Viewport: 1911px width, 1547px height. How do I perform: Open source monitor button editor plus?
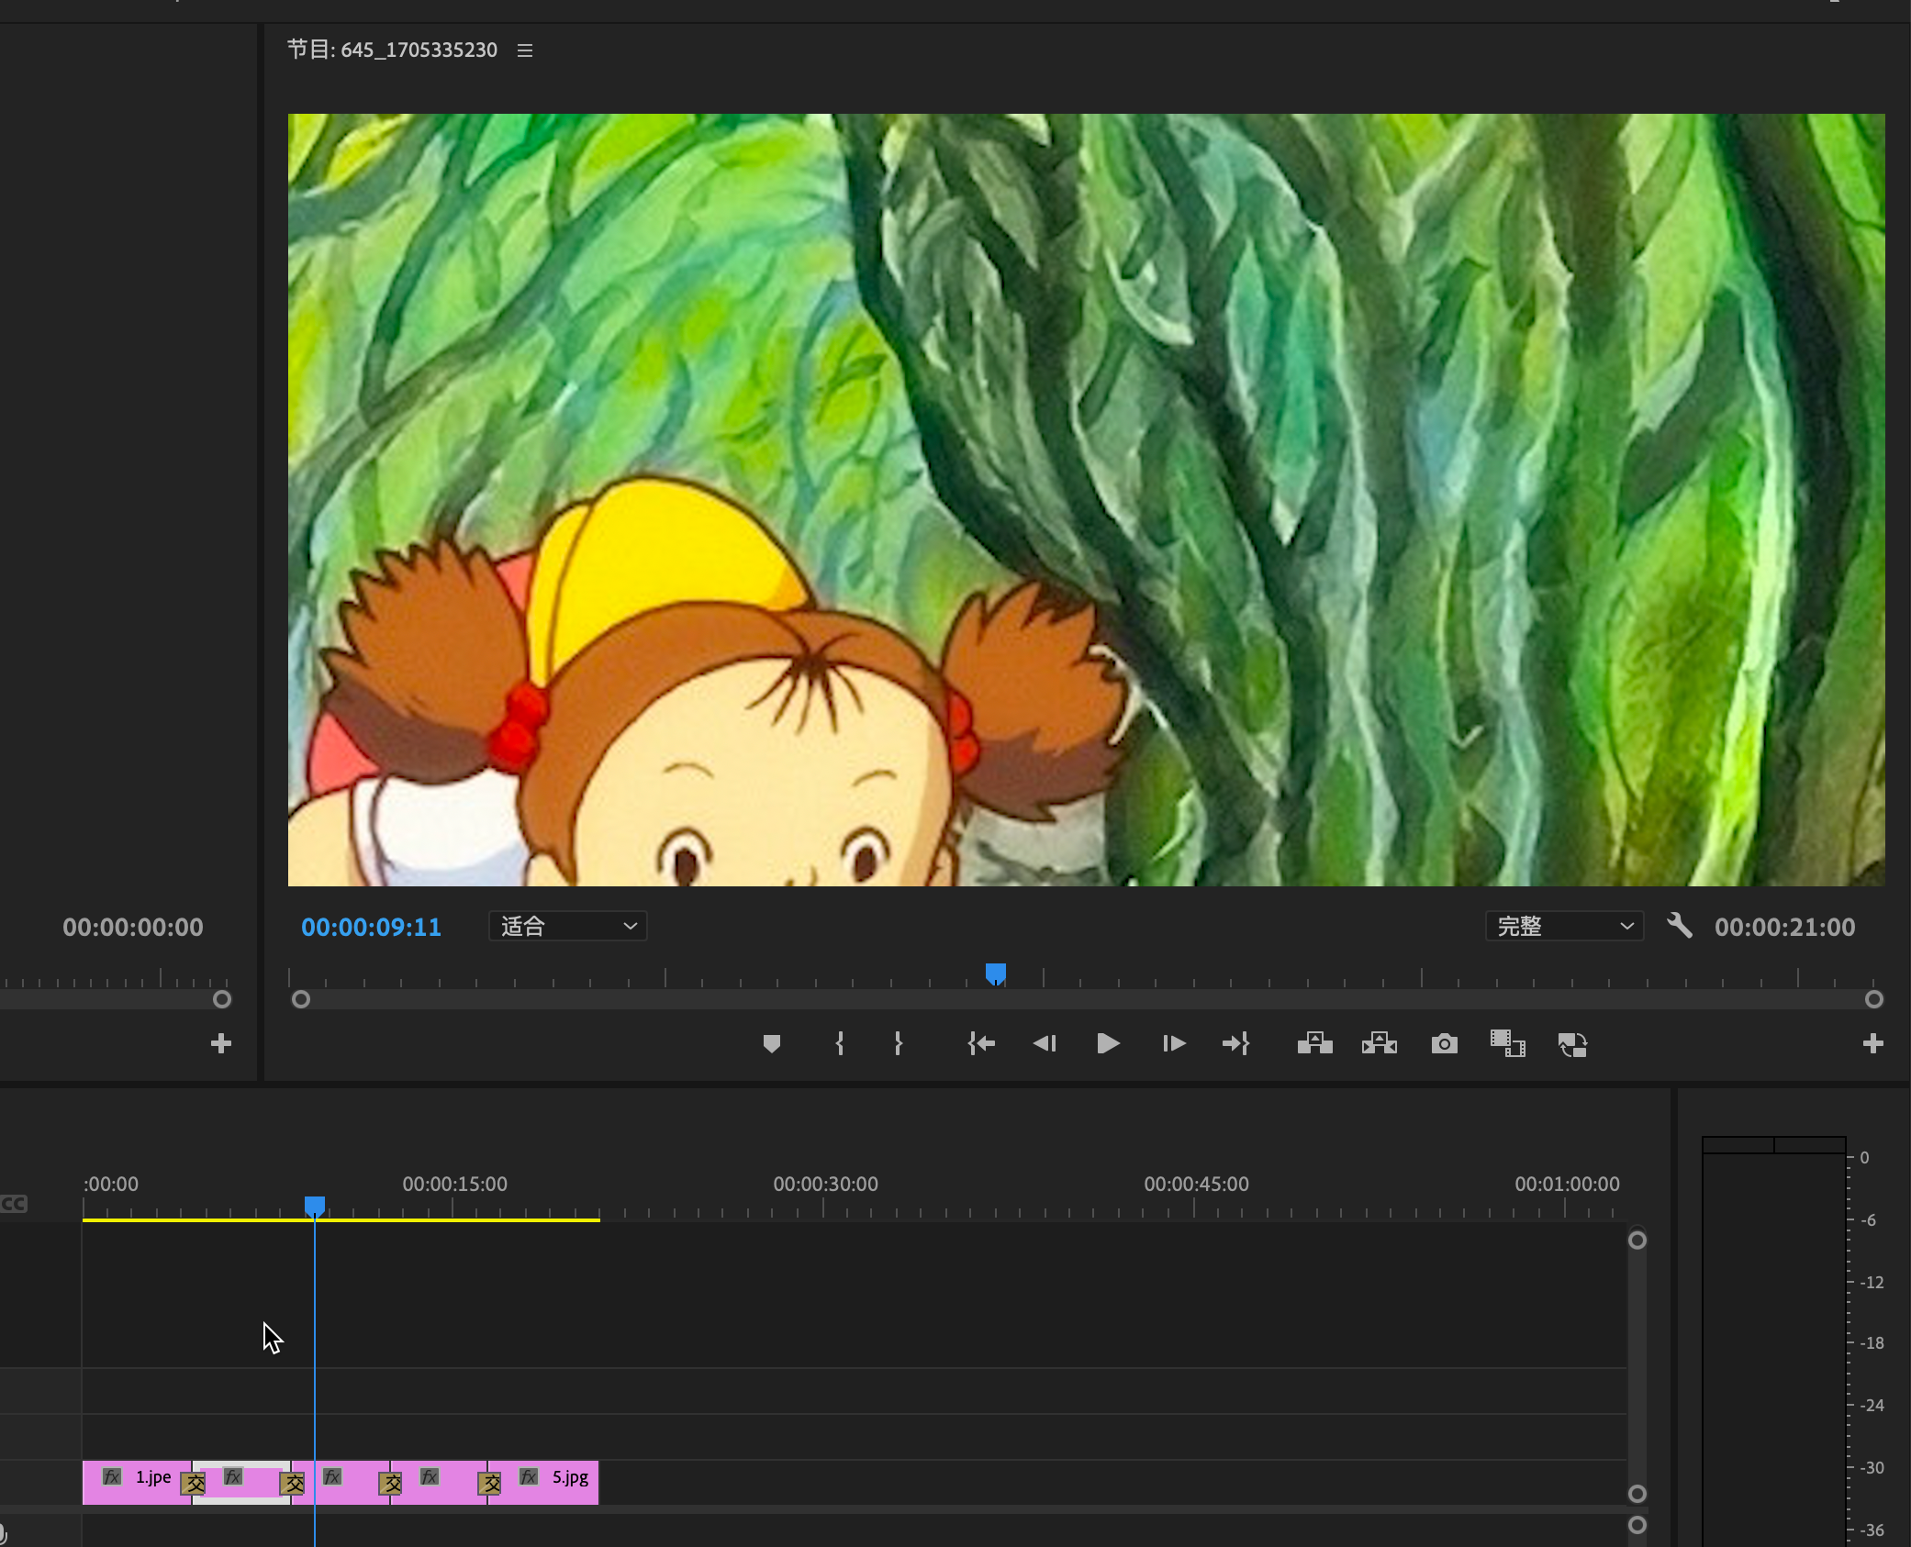(220, 1043)
